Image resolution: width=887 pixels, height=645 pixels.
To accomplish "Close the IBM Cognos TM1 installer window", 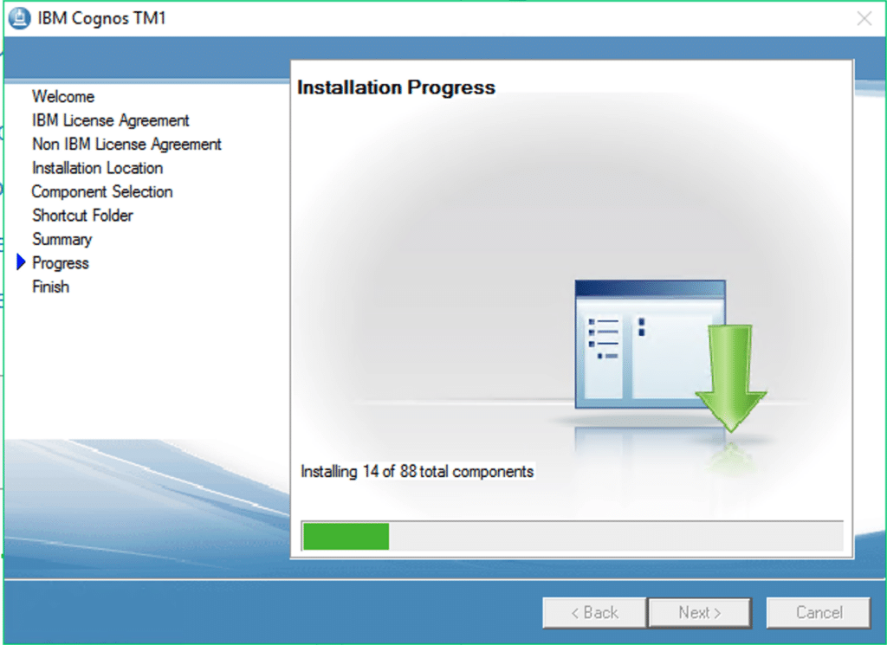I will tap(864, 18).
